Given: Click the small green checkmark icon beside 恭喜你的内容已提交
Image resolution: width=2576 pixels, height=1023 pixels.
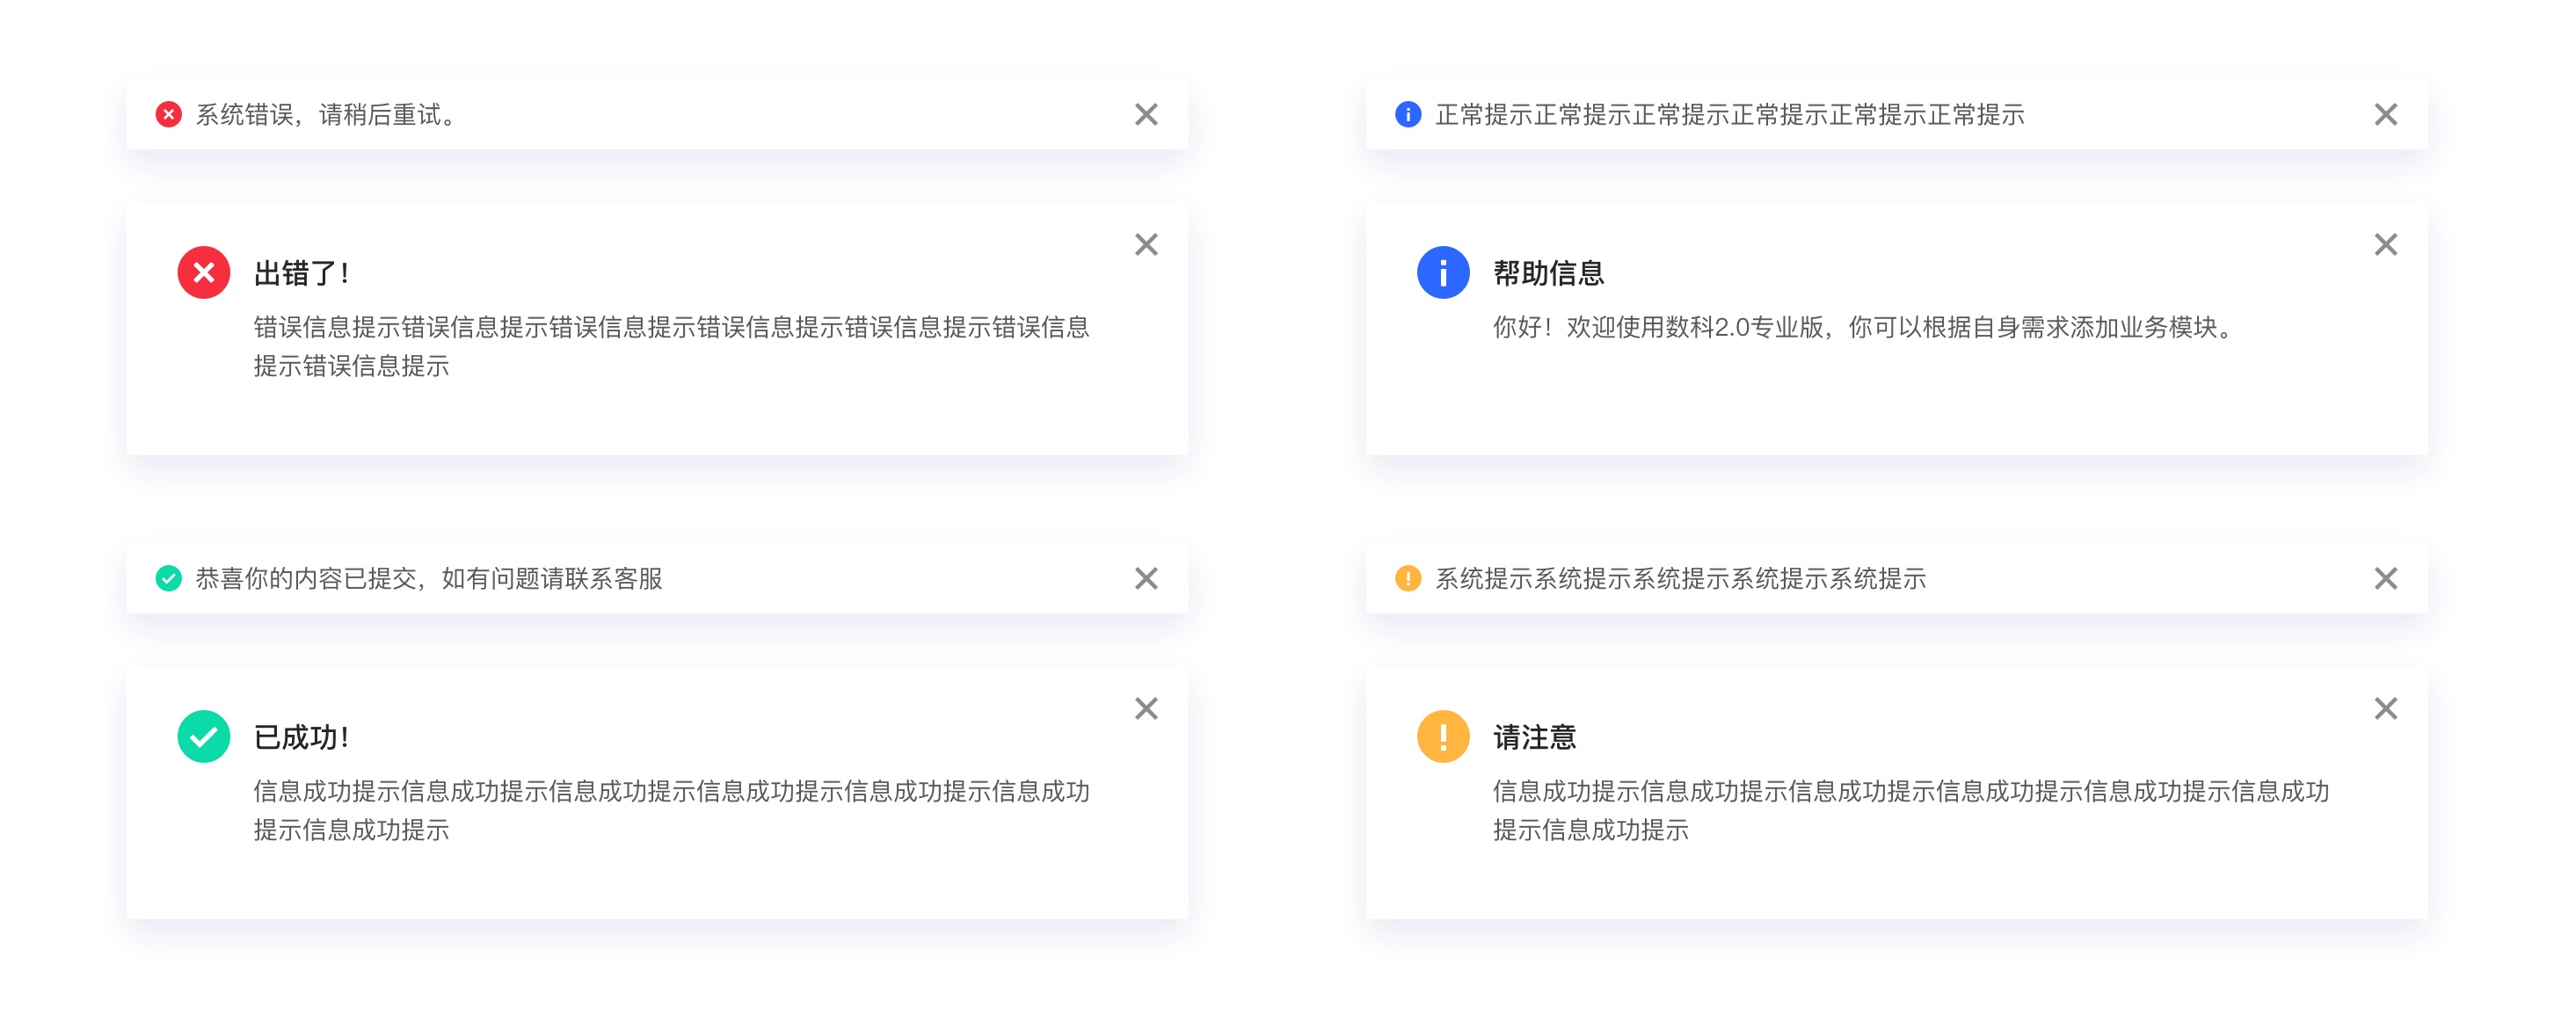Looking at the screenshot, I should [x=169, y=579].
